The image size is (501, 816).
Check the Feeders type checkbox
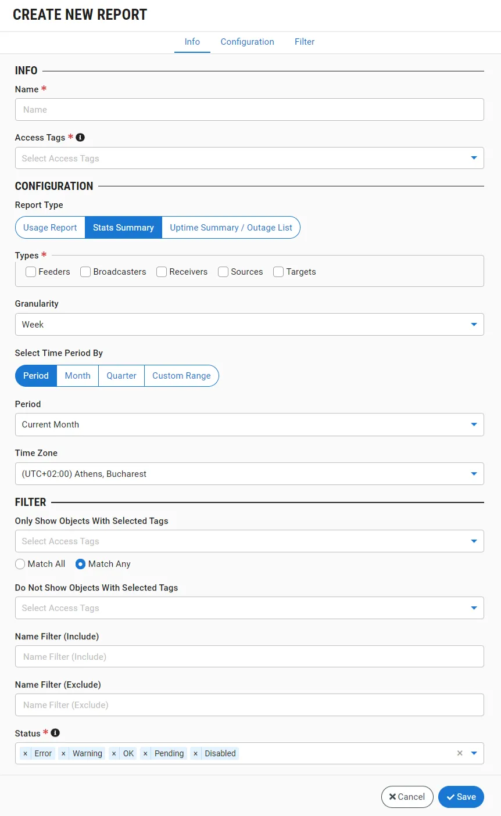click(x=31, y=272)
